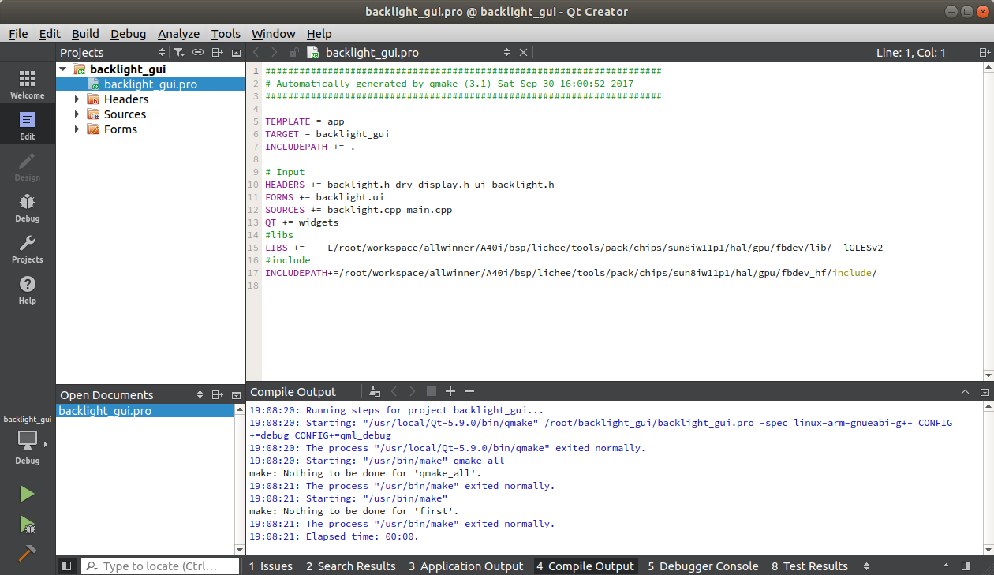Expand the Forms folder
Screen dimensions: 994x575
[77, 129]
